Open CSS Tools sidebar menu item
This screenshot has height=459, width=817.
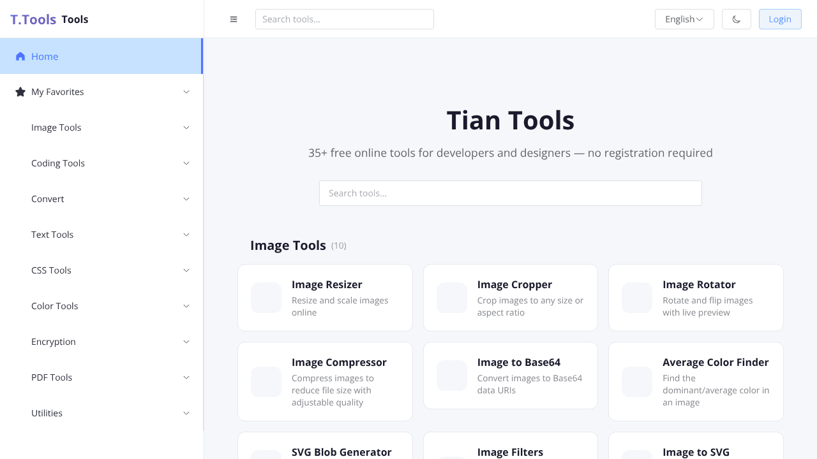click(101, 270)
